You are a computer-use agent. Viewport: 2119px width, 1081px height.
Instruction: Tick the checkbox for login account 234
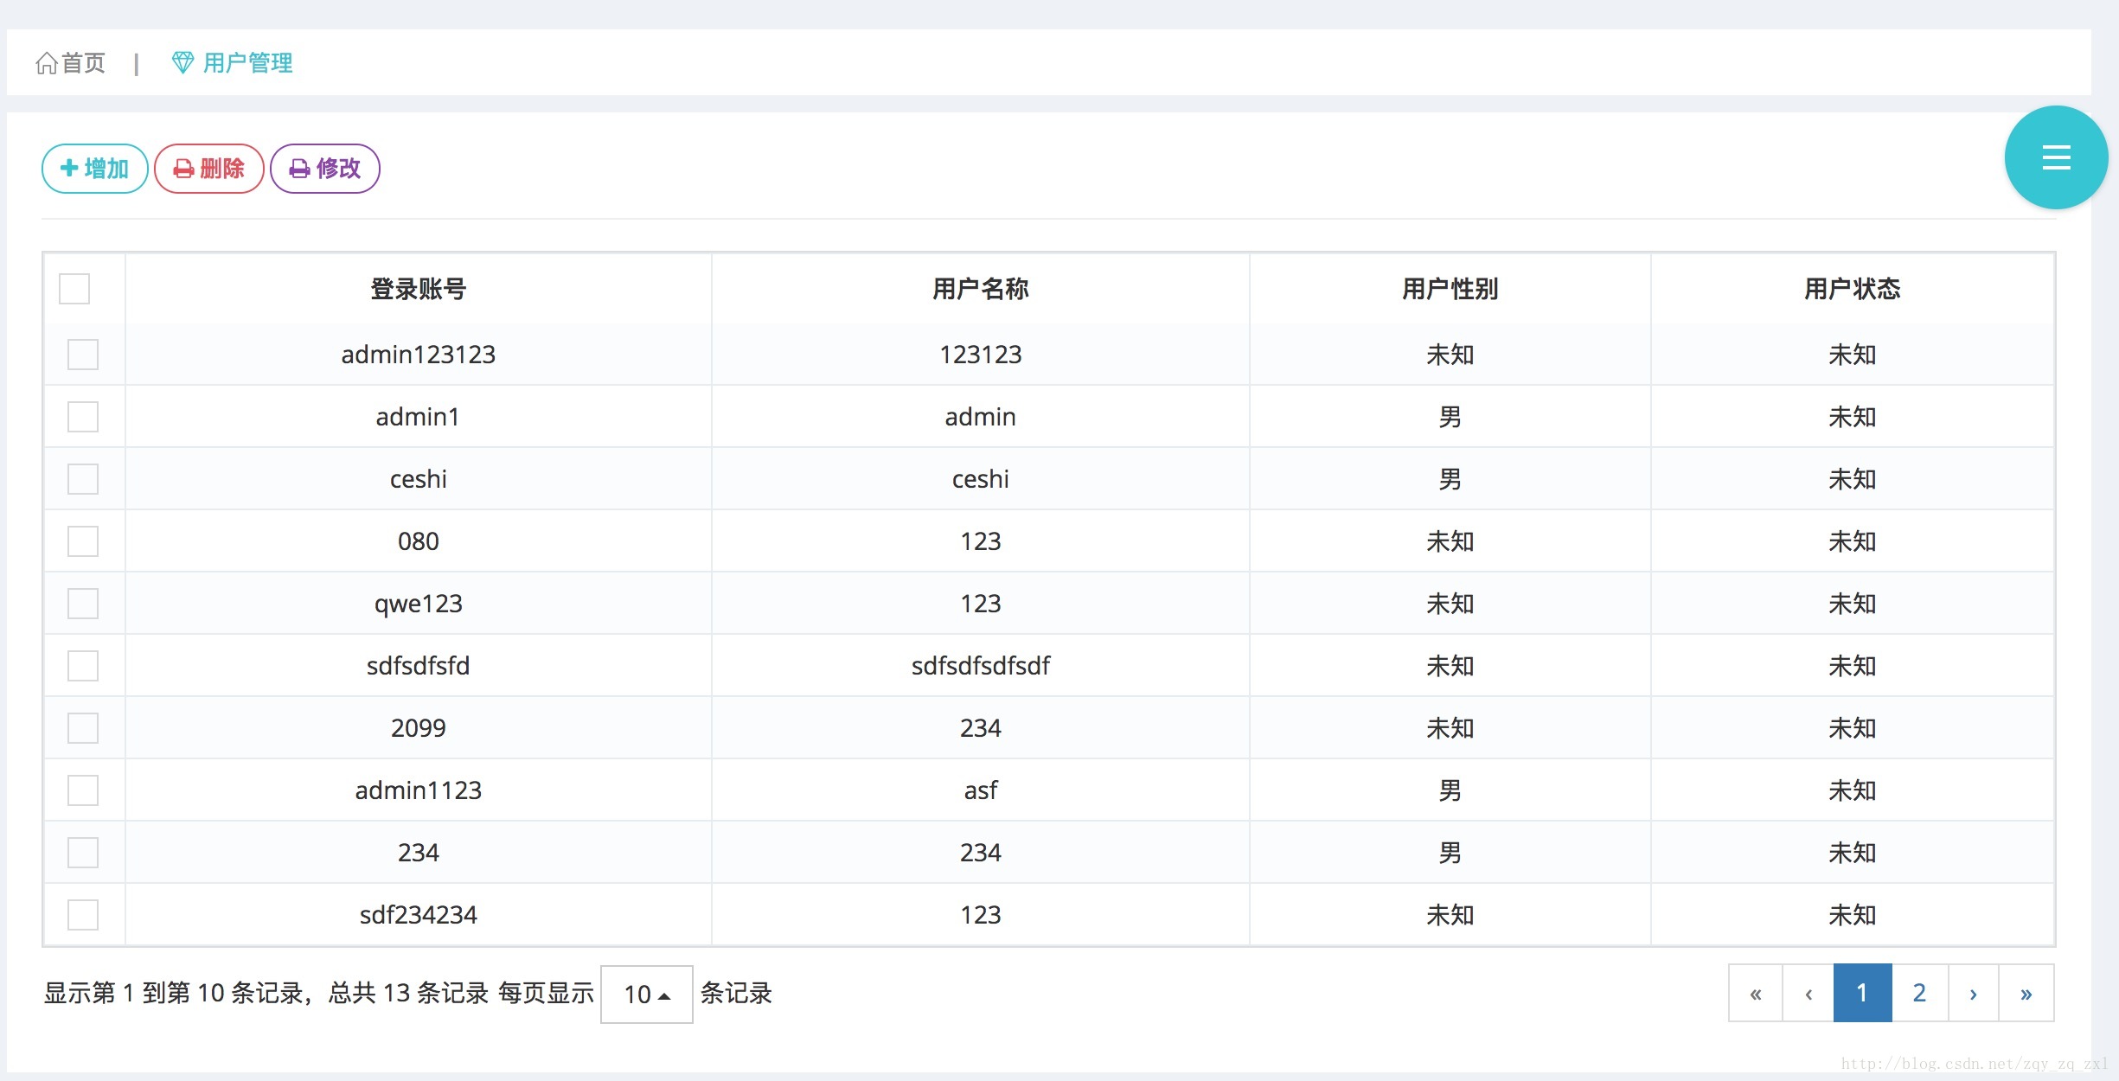coord(83,853)
